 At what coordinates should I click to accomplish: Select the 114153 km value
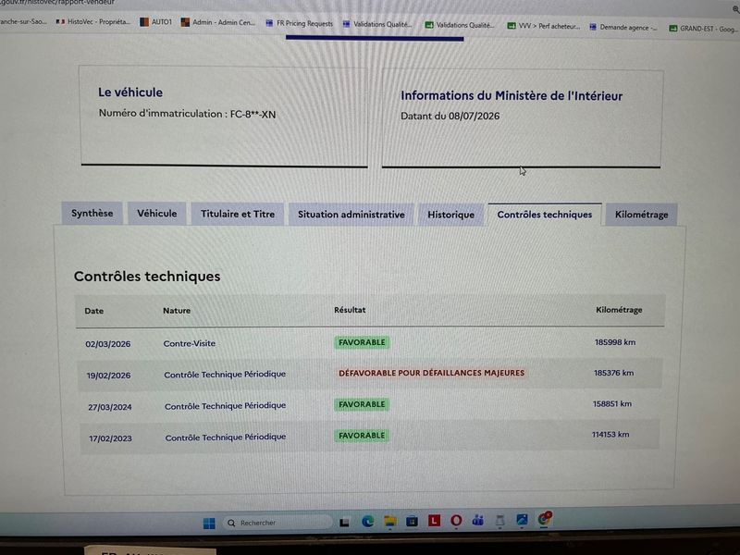[x=610, y=435]
